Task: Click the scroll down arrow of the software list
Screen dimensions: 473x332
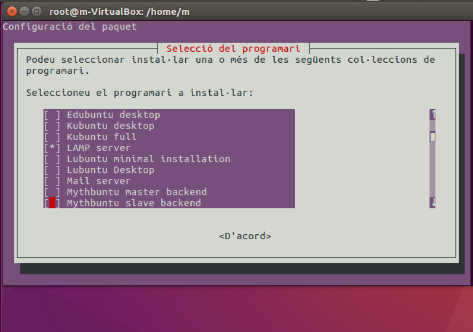Action: pos(432,202)
